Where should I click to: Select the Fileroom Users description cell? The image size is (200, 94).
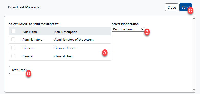pyautogui.click(x=64, y=48)
